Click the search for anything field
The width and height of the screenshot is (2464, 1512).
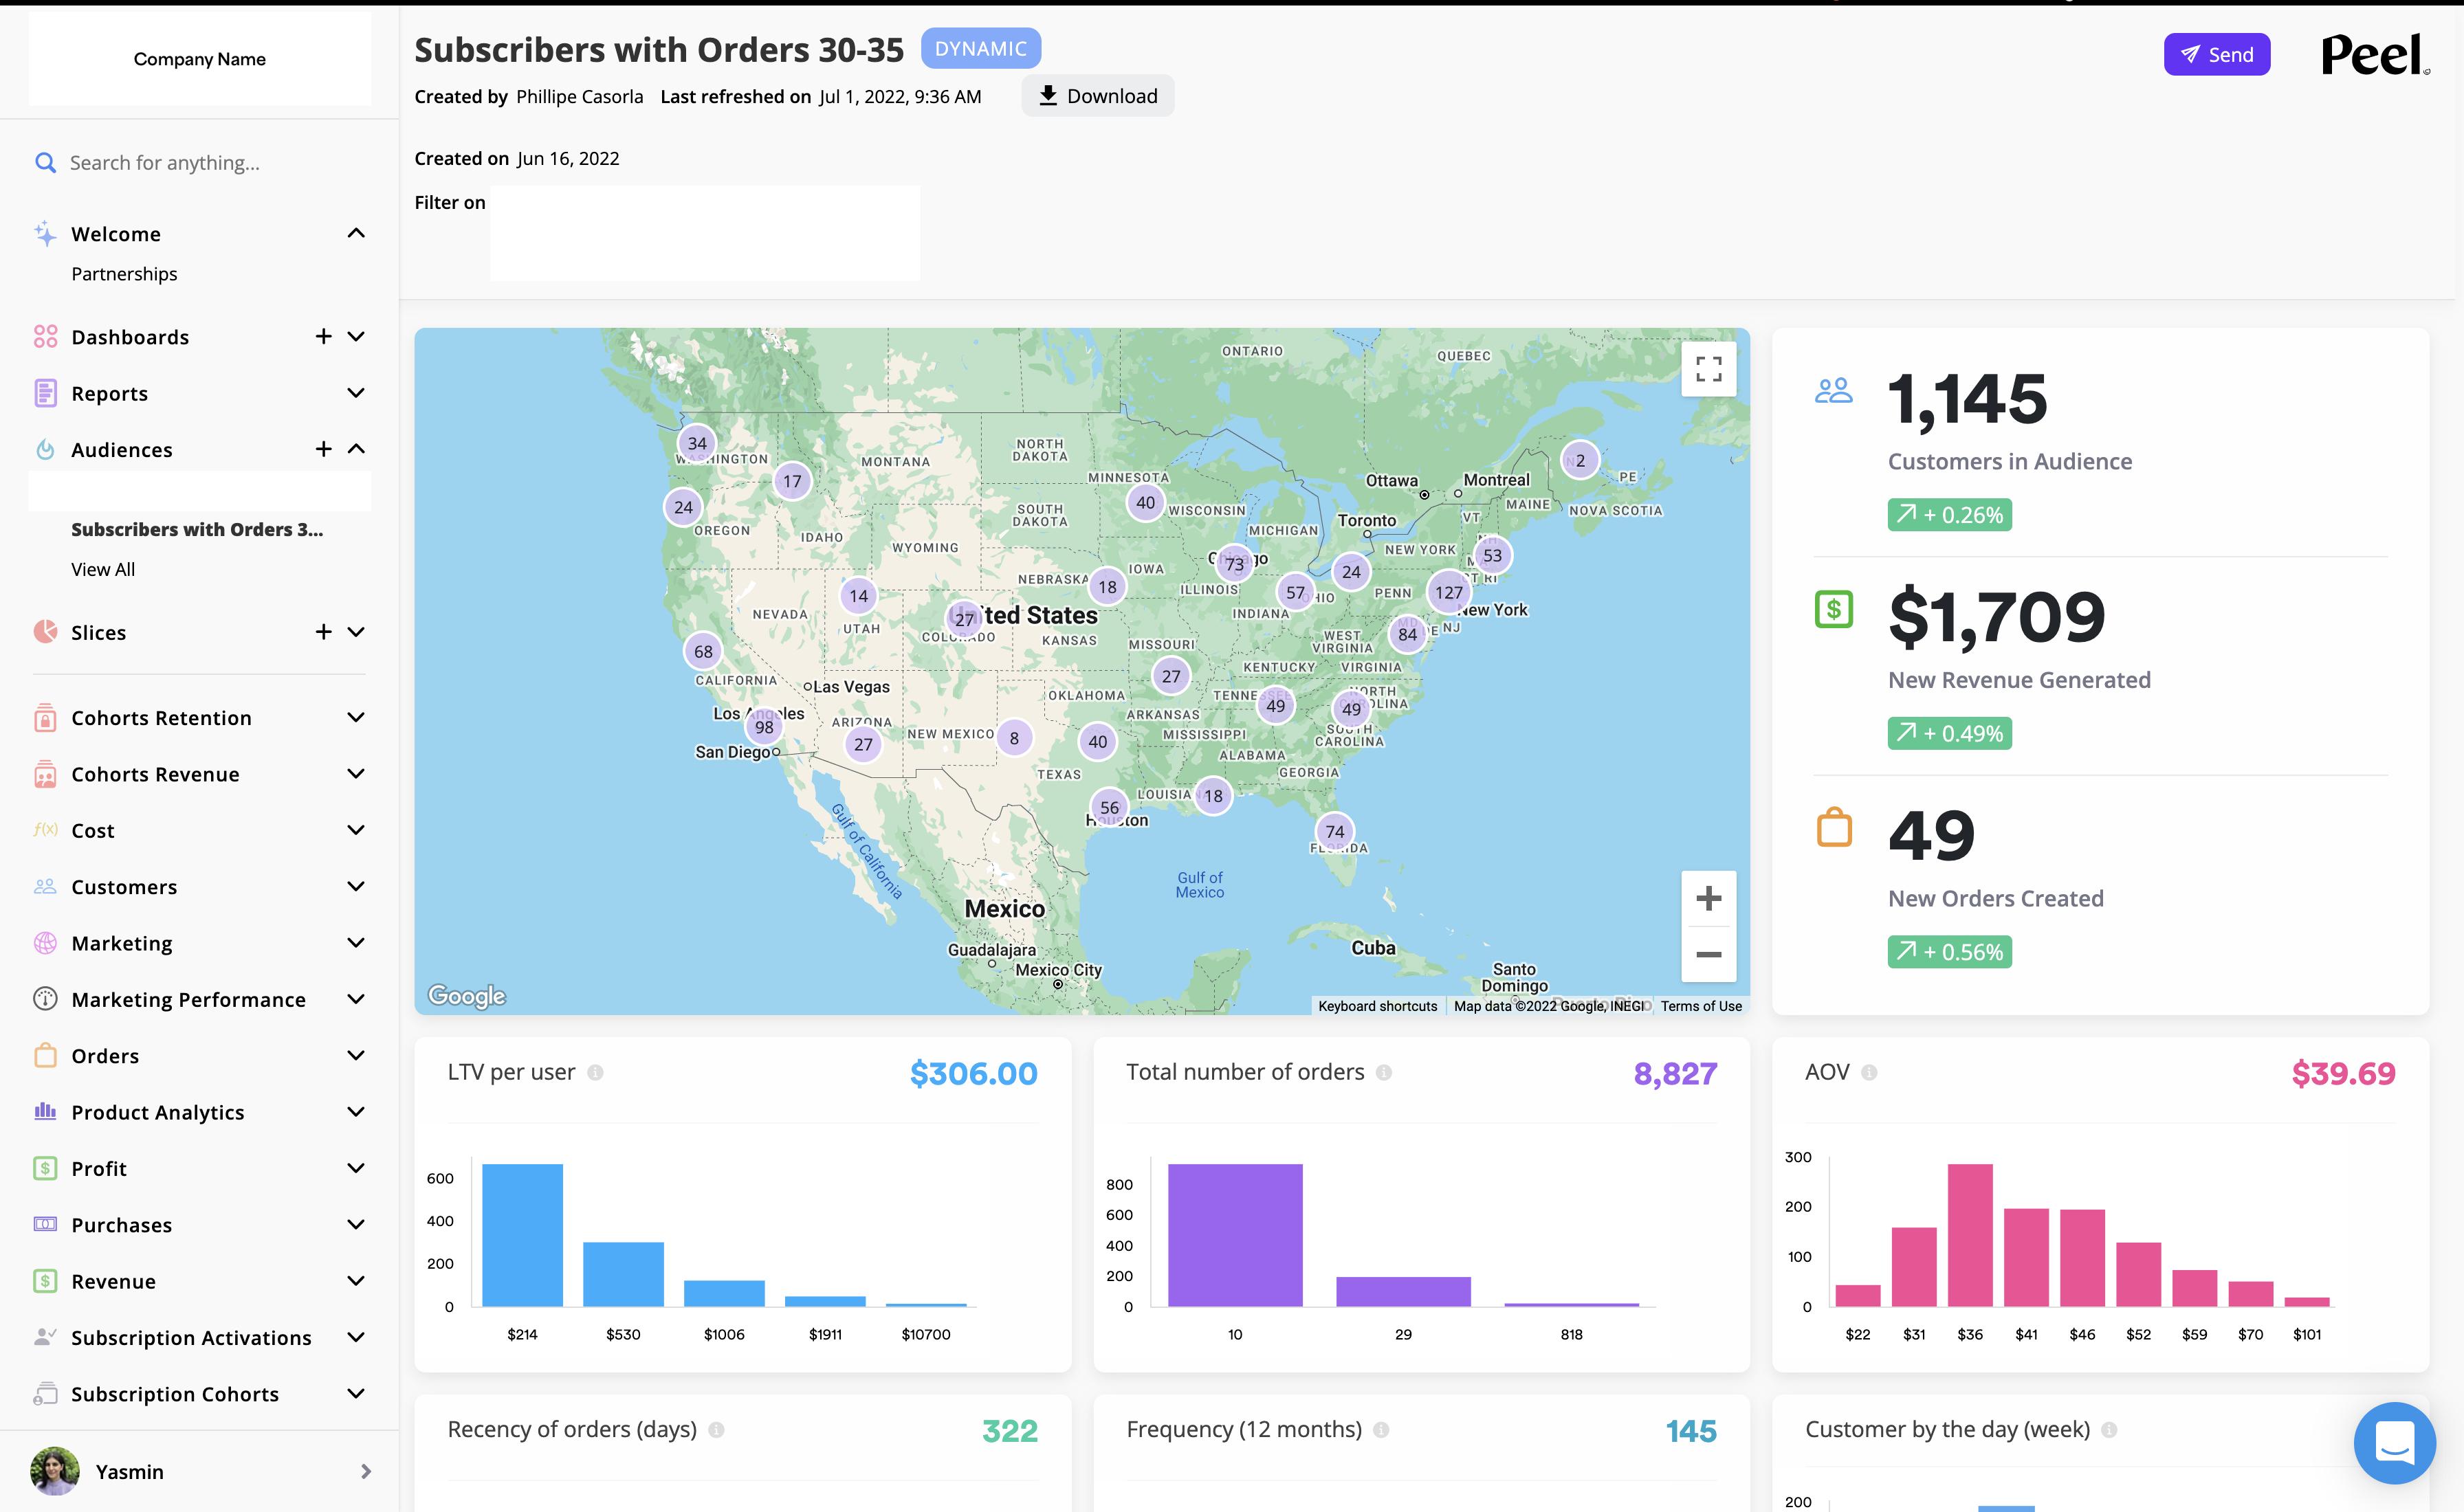(165, 163)
